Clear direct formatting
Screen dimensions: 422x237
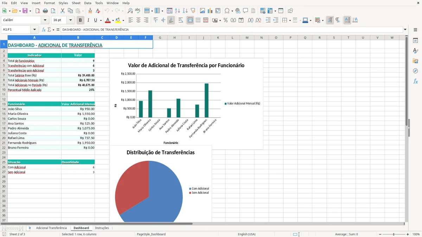pos(98,11)
